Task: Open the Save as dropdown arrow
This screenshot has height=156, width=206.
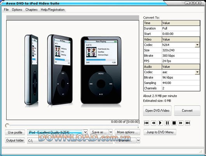Action: pyautogui.click(x=111, y=132)
